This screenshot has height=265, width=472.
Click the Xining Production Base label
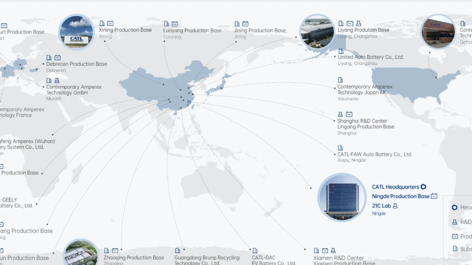(125, 30)
